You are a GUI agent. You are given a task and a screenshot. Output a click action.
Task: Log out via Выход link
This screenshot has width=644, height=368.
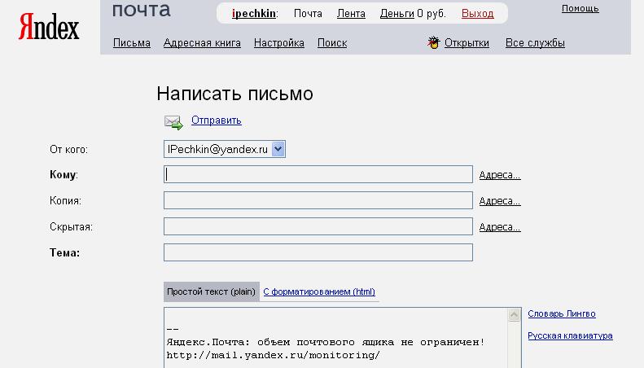(x=477, y=14)
